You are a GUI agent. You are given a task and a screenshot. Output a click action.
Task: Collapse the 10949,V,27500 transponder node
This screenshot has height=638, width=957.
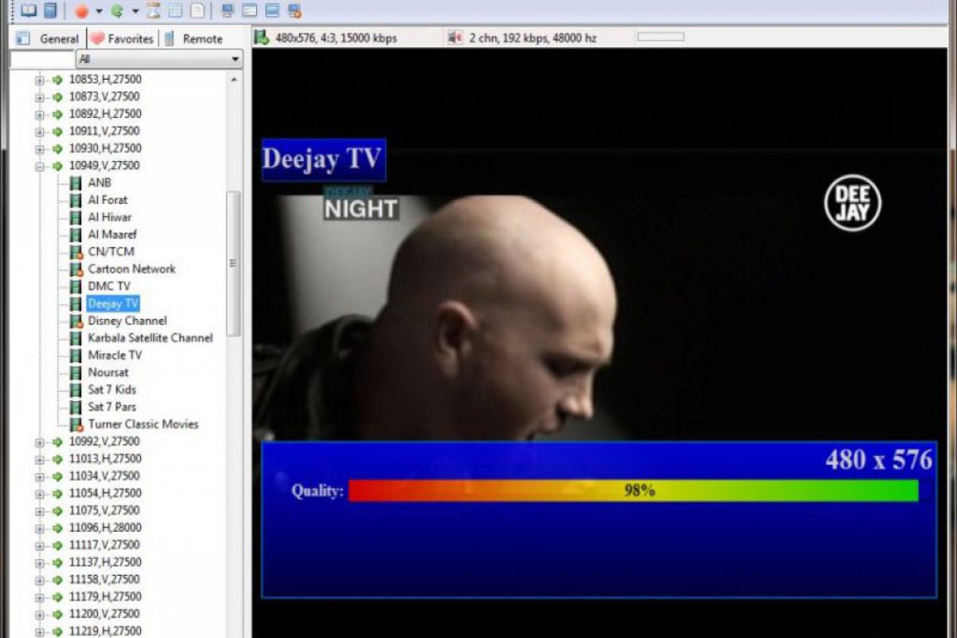pos(39,166)
